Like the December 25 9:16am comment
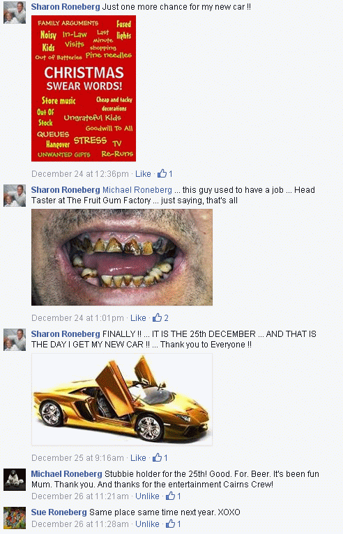This screenshot has height=534, width=343. pyautogui.click(x=138, y=457)
